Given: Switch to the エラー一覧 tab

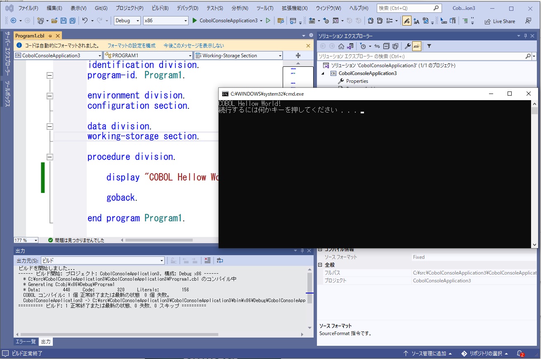Looking at the screenshot, I should [x=26, y=342].
